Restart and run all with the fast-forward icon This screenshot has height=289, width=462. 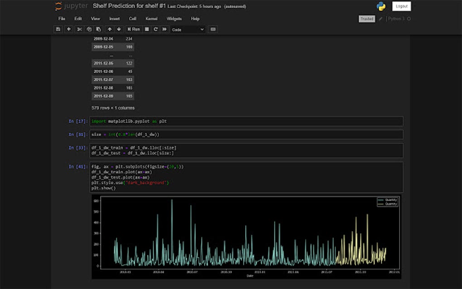[164, 29]
